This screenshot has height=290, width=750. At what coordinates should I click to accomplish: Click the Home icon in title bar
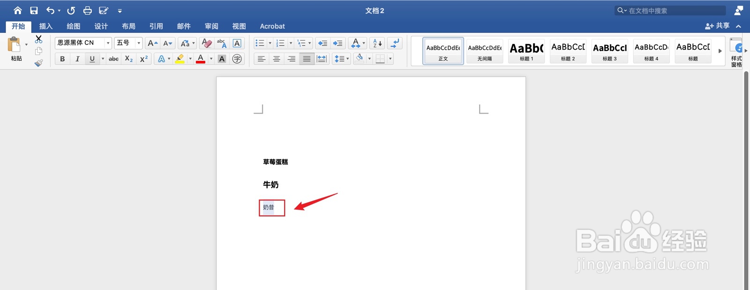click(17, 10)
